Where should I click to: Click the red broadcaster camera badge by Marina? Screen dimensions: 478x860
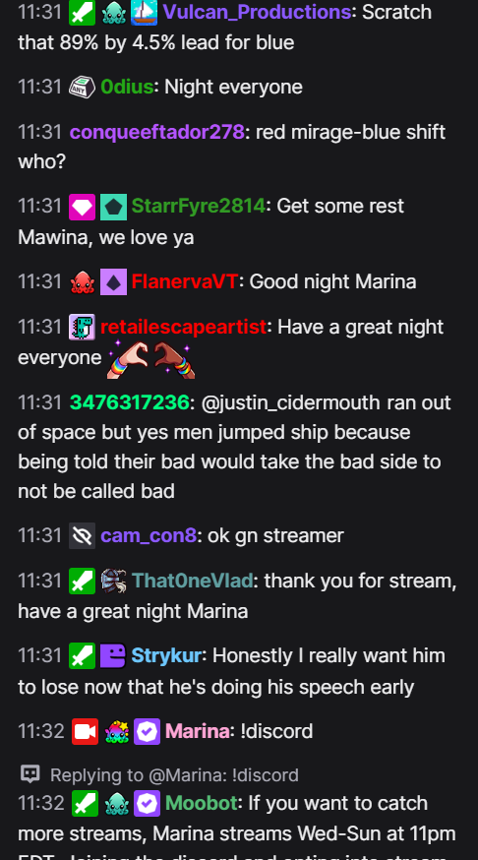(85, 732)
